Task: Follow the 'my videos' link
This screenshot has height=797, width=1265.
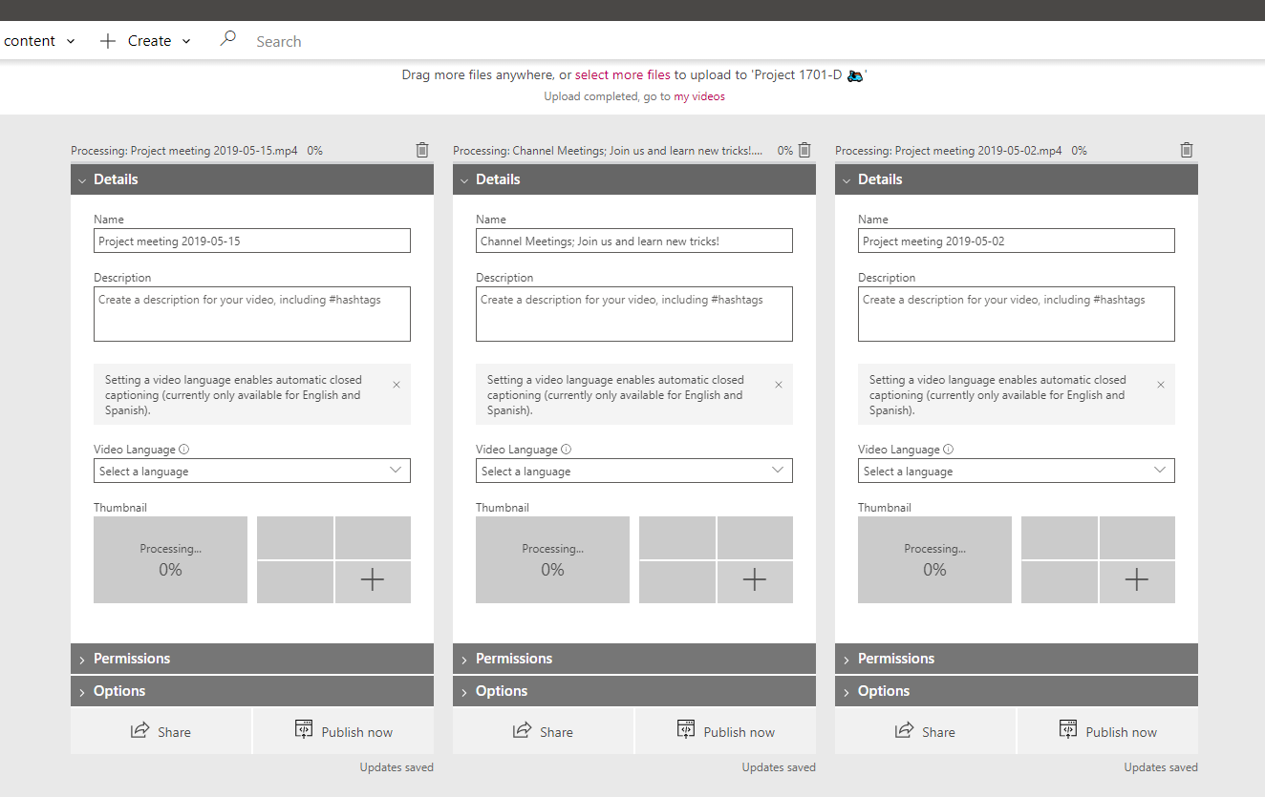Action: [699, 96]
